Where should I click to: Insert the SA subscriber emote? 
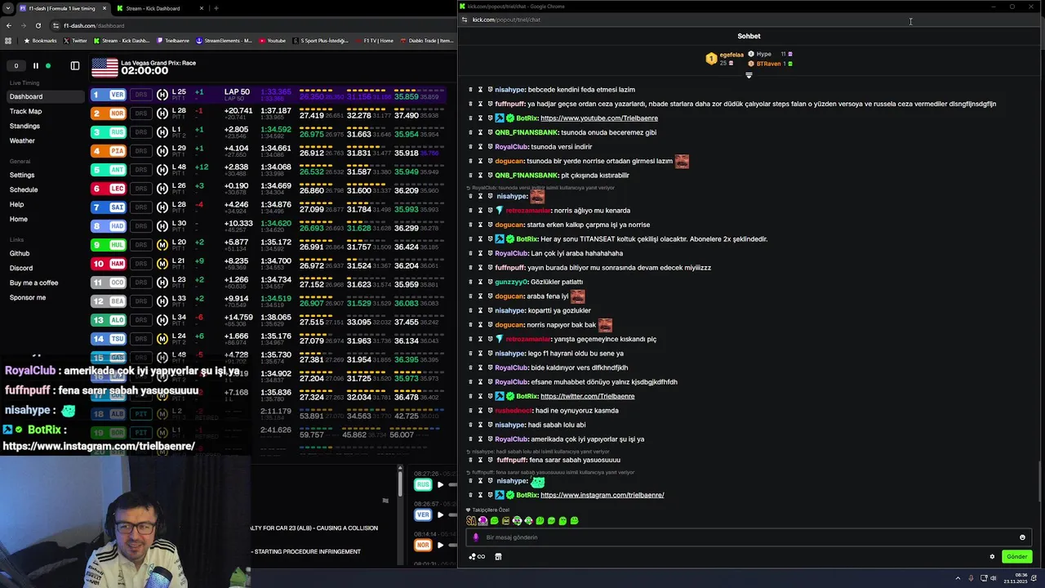click(x=471, y=520)
